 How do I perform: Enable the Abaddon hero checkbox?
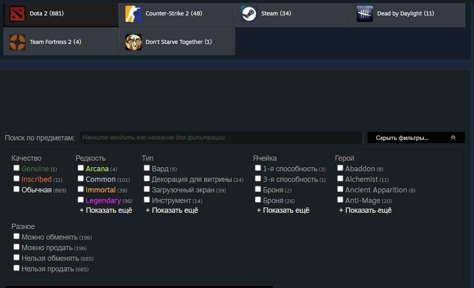[340, 168]
